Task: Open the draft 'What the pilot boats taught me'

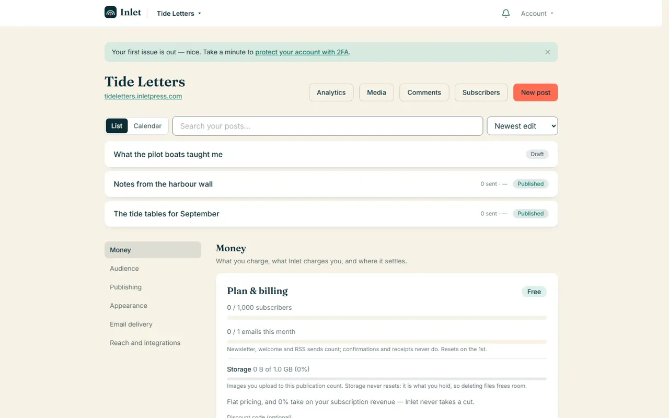Action: point(331,154)
